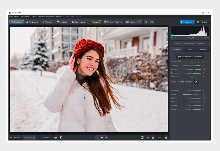This screenshot has width=220, height=151.
Task: Click the Контраст slider handle
Action: tap(192, 94)
